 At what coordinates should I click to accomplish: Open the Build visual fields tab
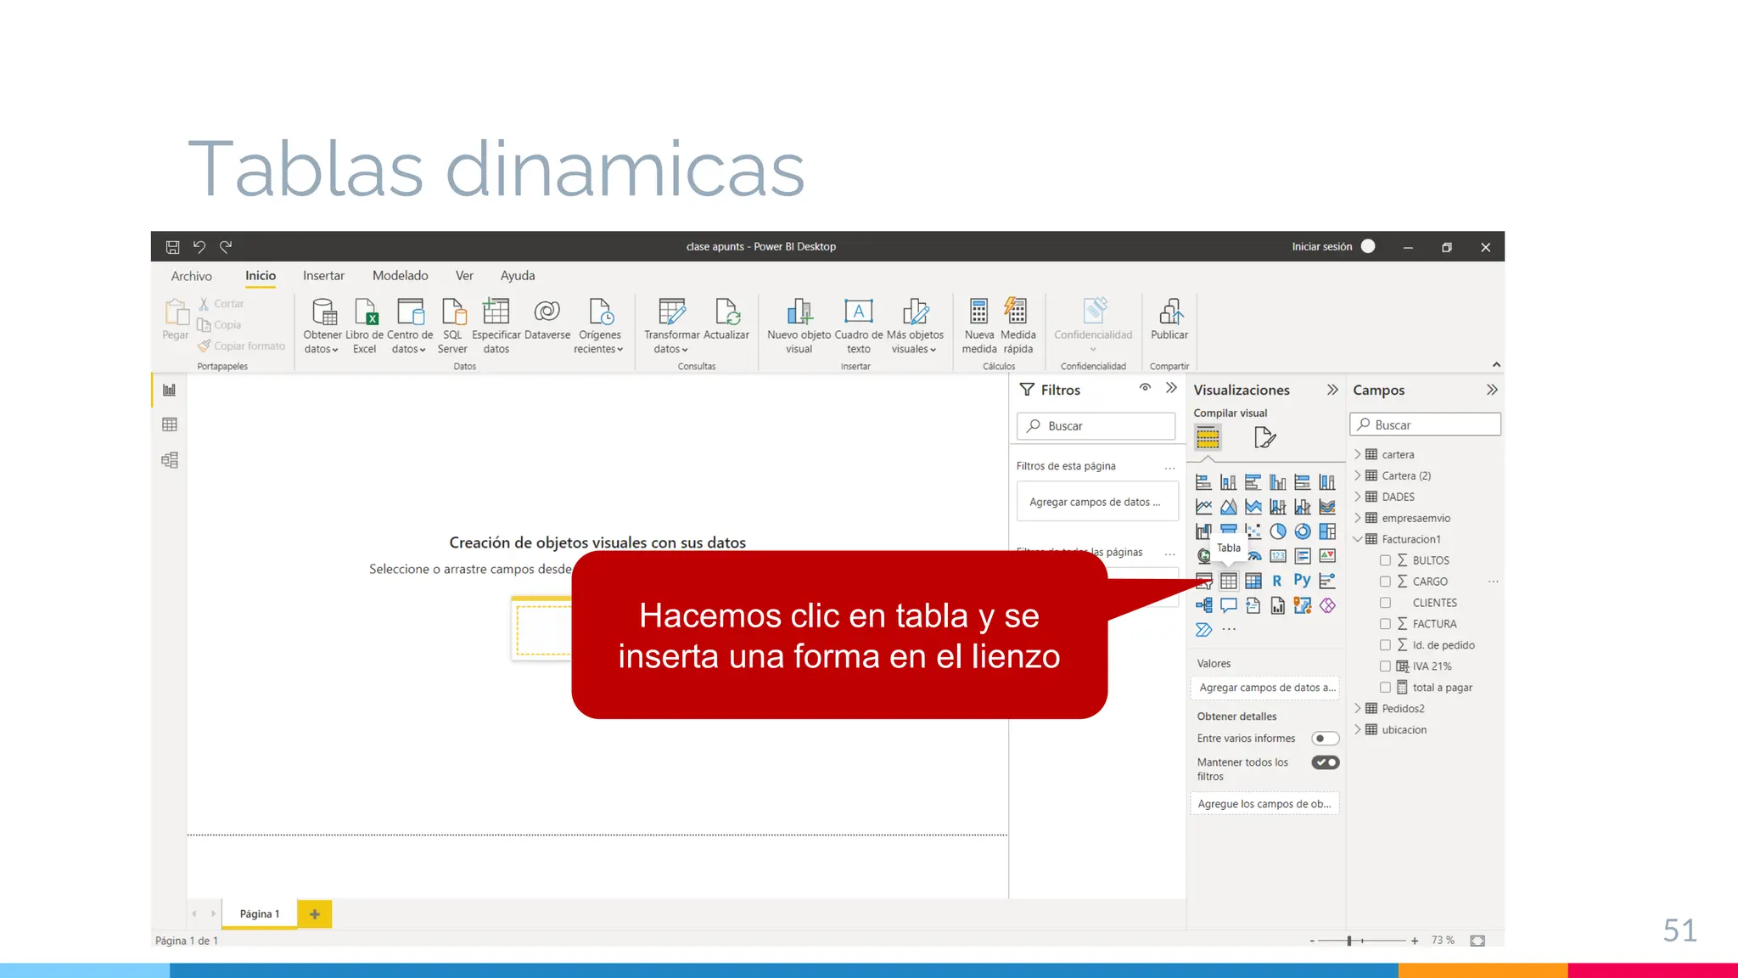[1208, 437]
